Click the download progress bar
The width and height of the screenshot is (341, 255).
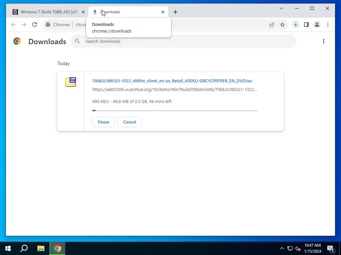point(175,111)
